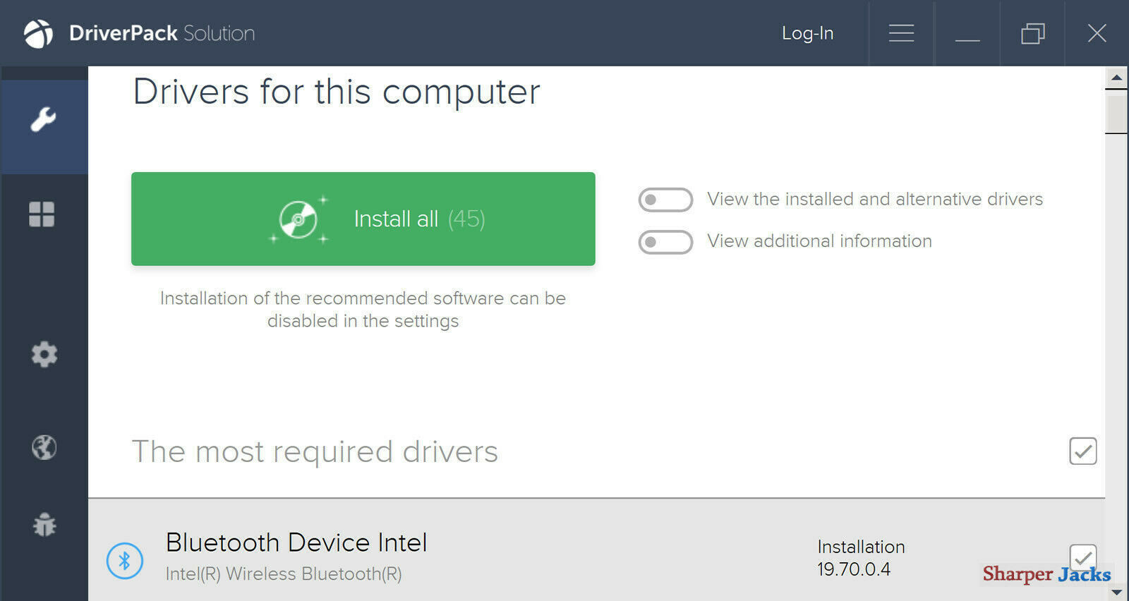Open the bug diagnostics icon in sidebar
Viewport: 1129px width, 601px height.
[x=44, y=525]
